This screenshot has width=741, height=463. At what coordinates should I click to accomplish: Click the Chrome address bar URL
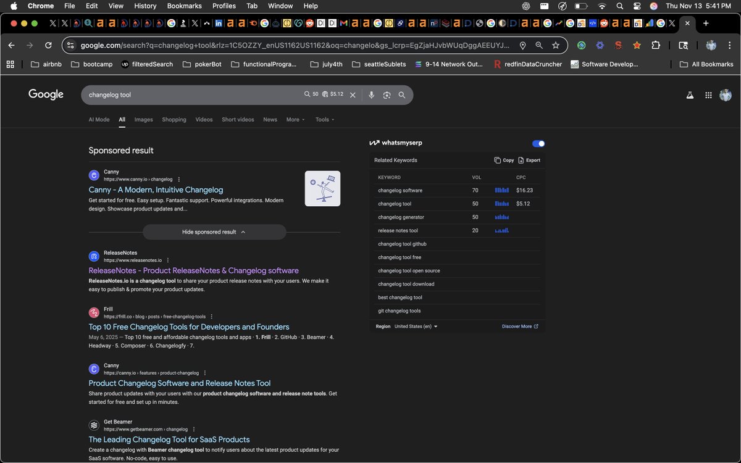[295, 46]
